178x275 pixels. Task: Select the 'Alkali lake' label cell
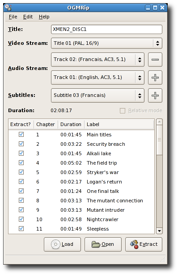click(99, 153)
